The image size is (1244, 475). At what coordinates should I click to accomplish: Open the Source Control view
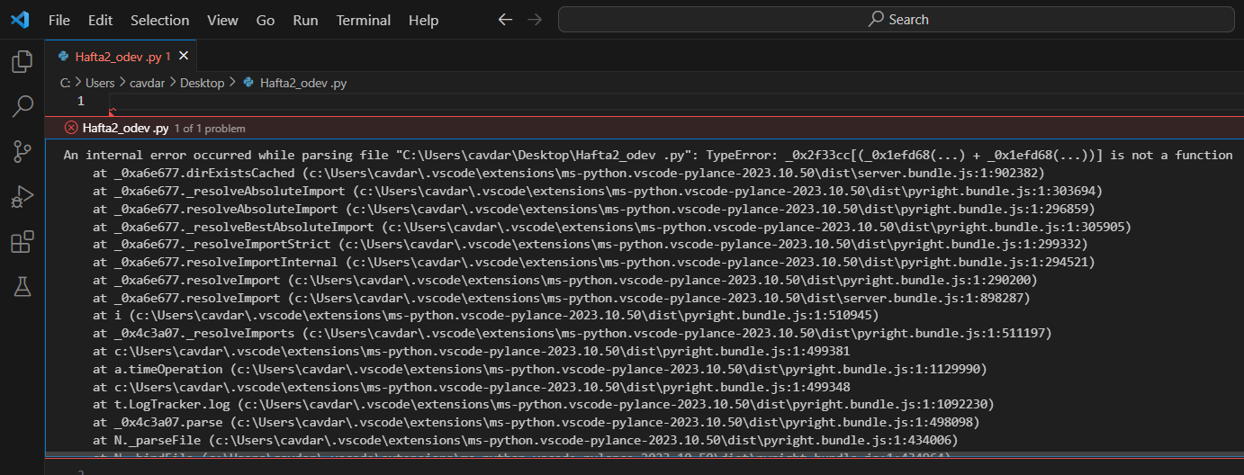tap(22, 152)
